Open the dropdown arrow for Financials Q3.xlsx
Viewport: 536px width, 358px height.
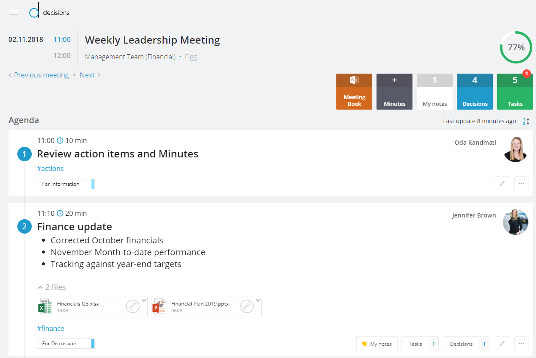pos(144,300)
